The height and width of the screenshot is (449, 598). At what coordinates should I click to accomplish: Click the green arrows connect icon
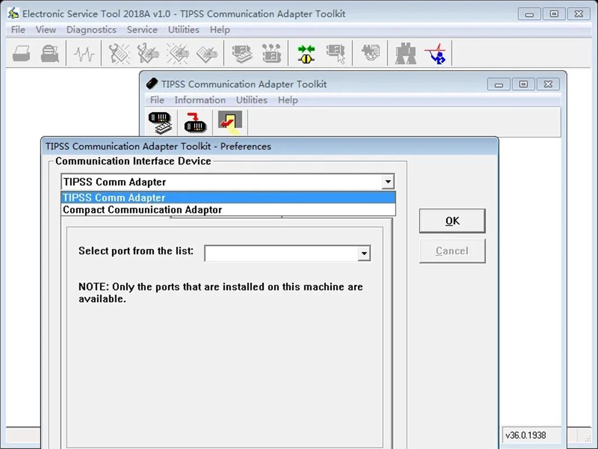[x=306, y=53]
